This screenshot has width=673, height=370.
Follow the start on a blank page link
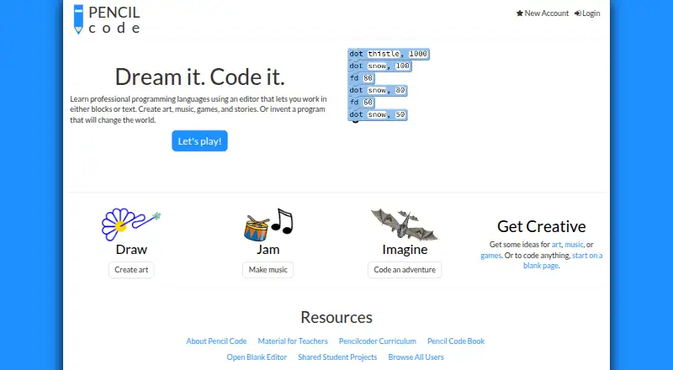pos(563,261)
